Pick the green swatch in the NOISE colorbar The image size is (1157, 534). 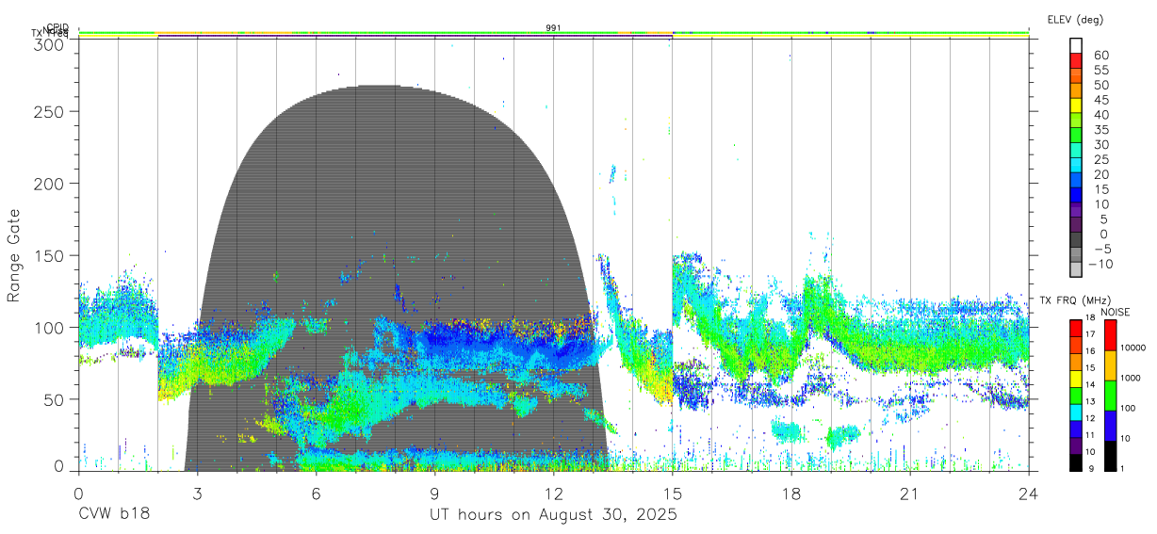coord(1110,396)
